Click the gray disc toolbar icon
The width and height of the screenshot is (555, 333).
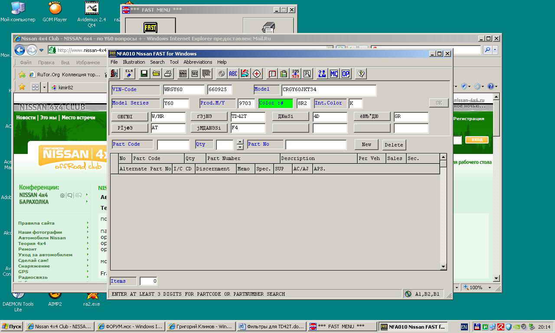click(x=222, y=74)
